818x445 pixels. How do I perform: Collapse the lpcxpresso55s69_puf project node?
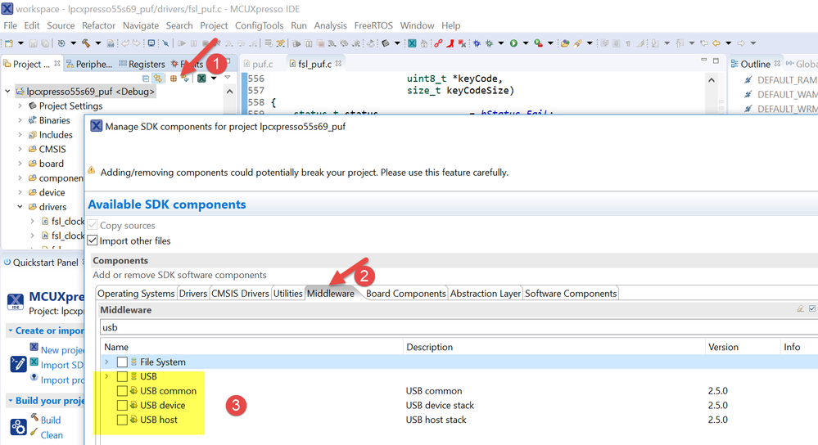(x=7, y=91)
